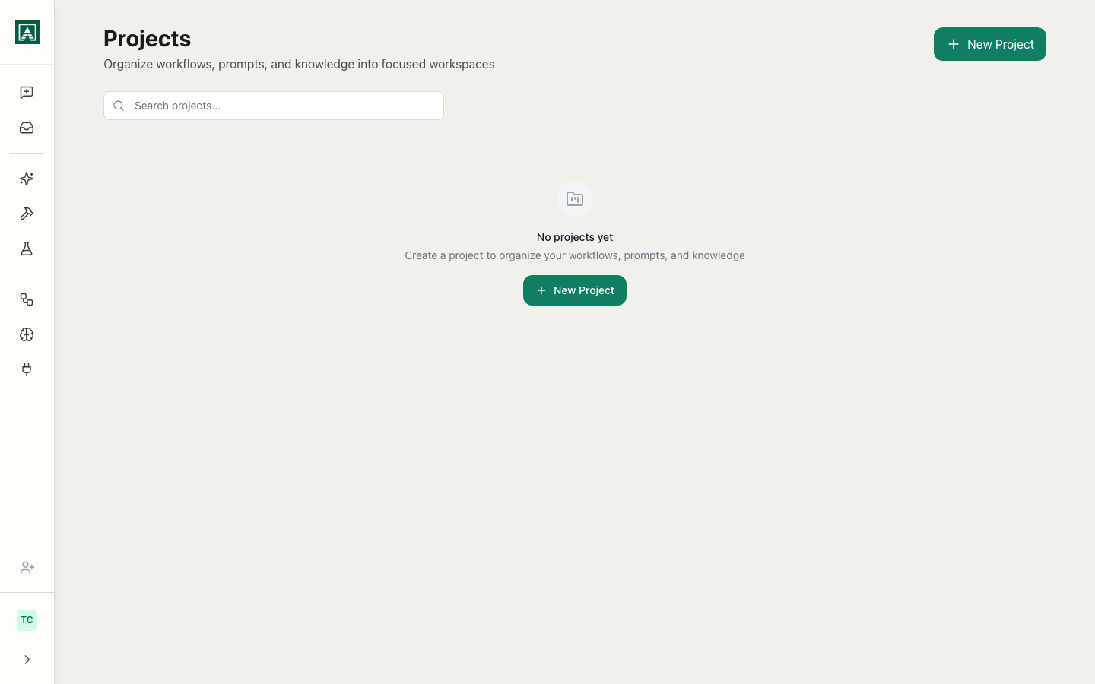Click the empty folder icon above No projects yet
This screenshot has width=1095, height=684.
pyautogui.click(x=575, y=199)
